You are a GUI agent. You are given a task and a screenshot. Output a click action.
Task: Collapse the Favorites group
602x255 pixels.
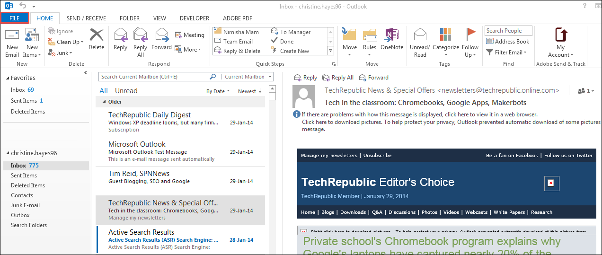tap(8, 78)
